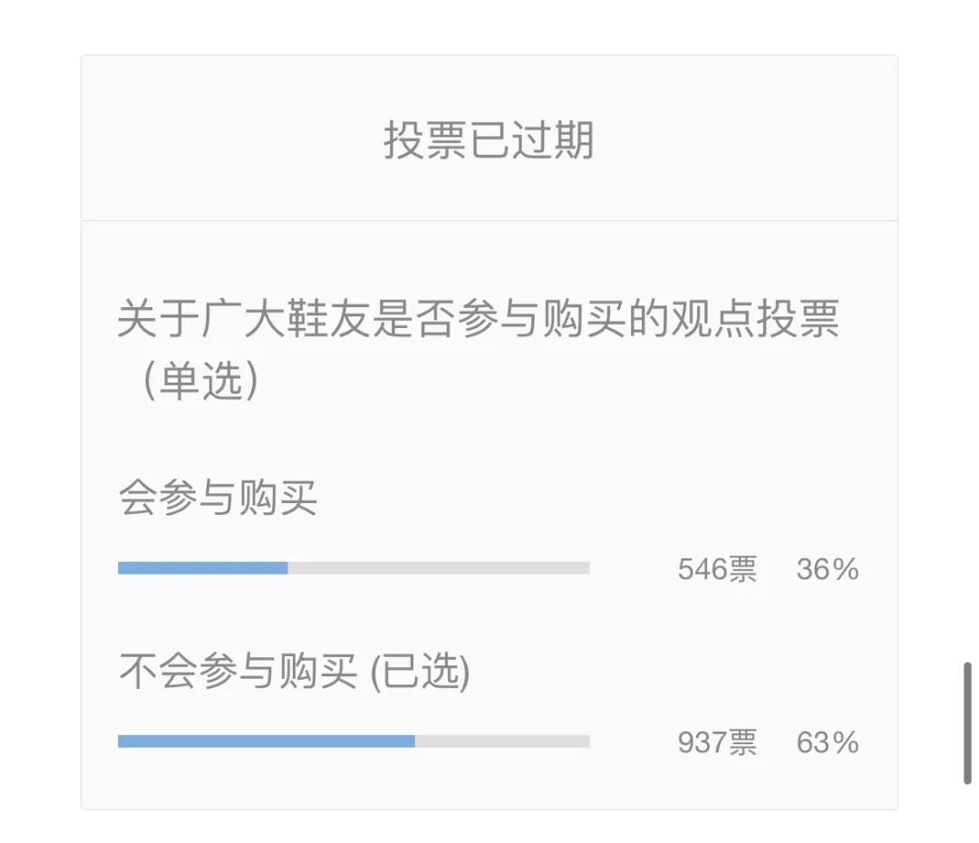The image size is (979, 843).
Task: Click the 不会参与购买 progress bar
Action: click(354, 741)
